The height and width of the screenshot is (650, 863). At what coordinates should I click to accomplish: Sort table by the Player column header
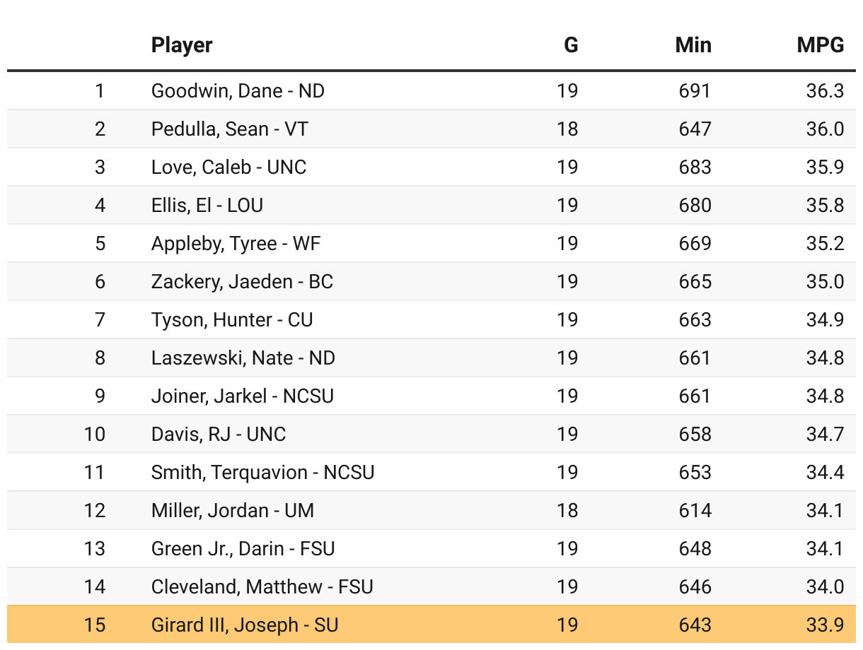(182, 45)
